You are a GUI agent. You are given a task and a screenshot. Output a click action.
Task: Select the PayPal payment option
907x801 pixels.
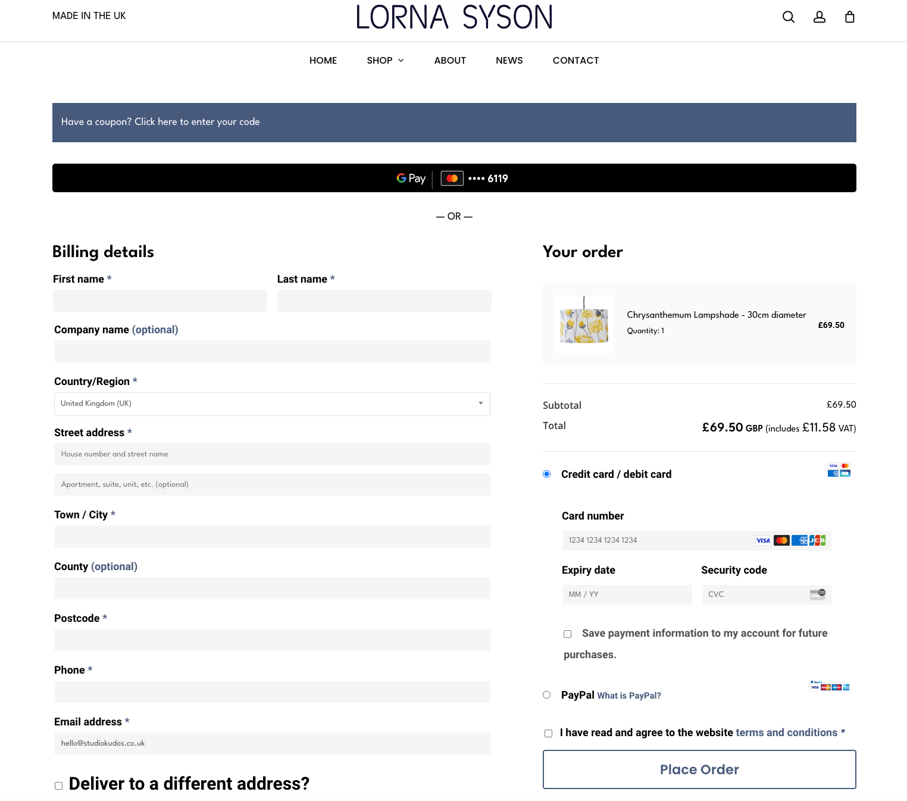point(546,695)
